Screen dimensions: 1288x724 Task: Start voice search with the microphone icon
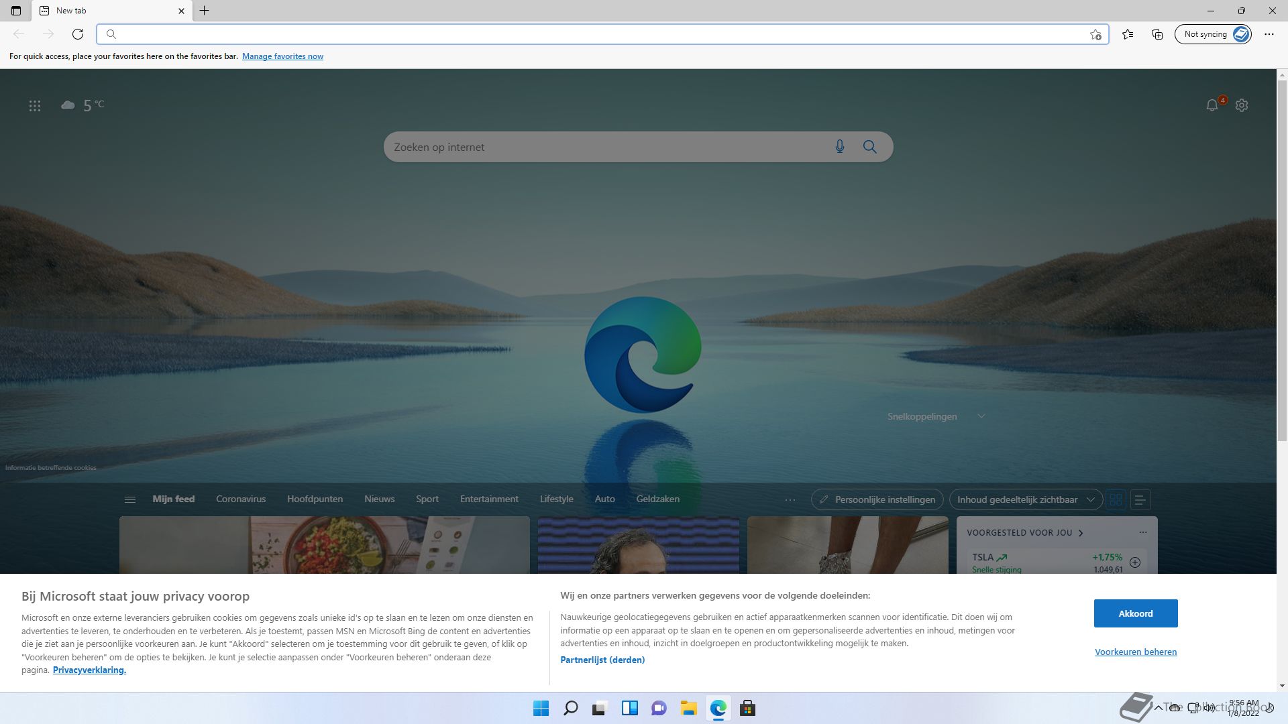click(839, 147)
